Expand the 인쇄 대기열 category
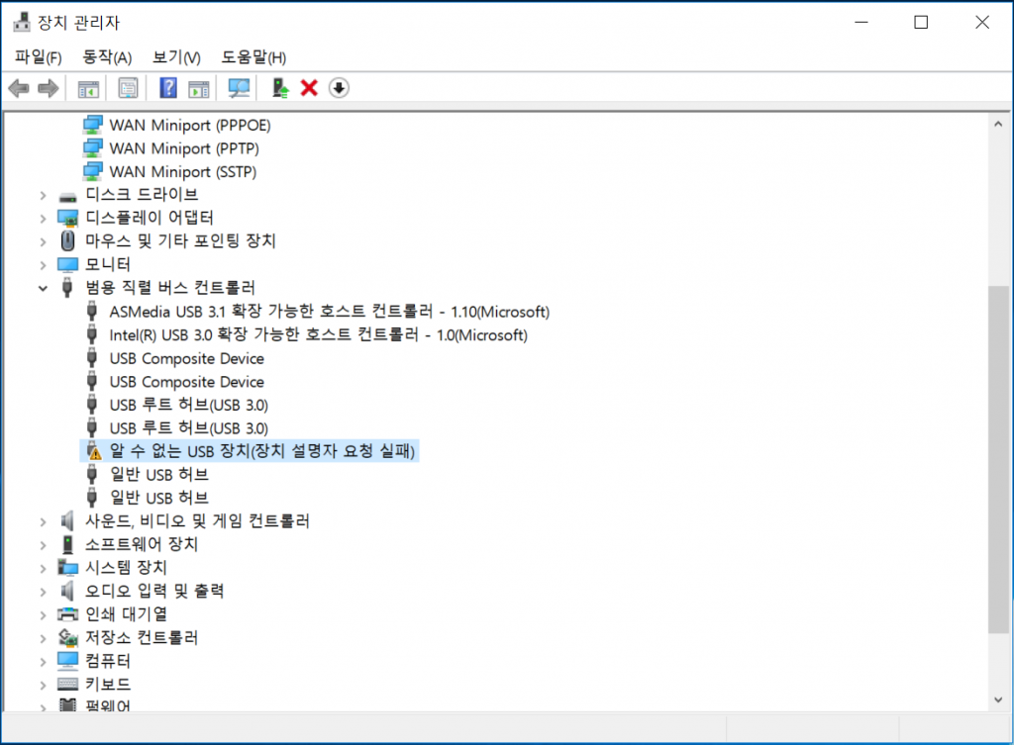1014x745 pixels. tap(43, 614)
